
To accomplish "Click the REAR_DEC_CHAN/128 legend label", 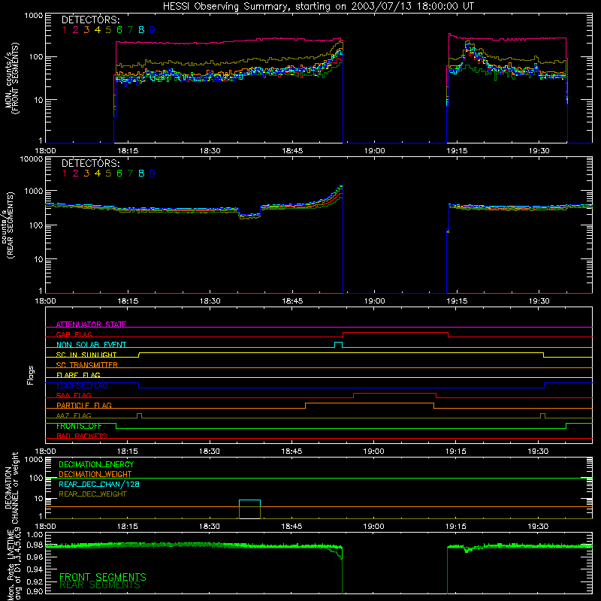I will click(99, 484).
